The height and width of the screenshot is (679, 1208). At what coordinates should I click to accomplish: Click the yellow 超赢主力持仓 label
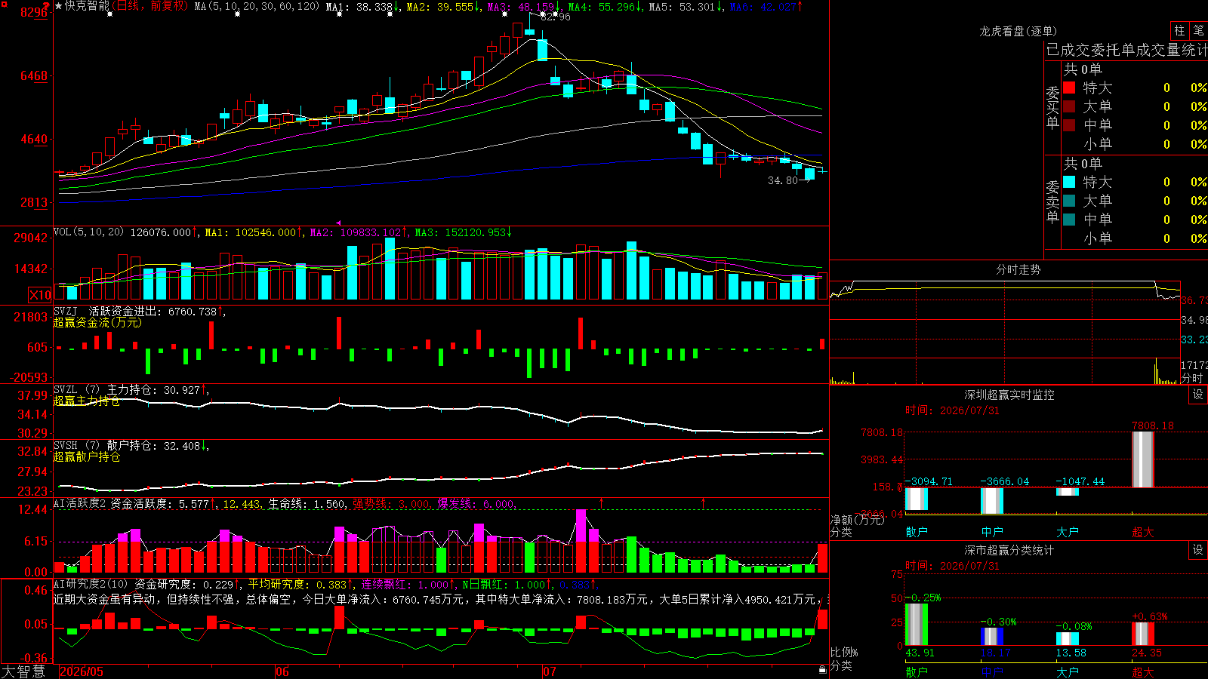tap(87, 401)
